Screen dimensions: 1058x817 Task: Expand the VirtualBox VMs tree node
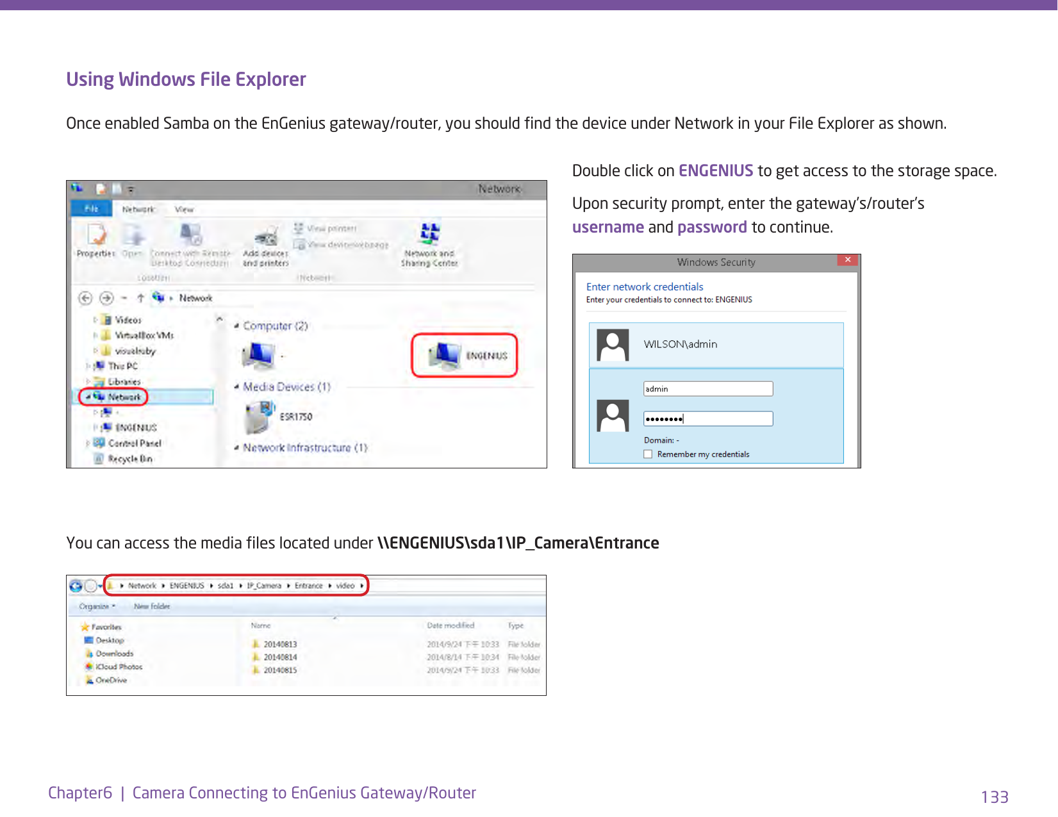point(95,335)
